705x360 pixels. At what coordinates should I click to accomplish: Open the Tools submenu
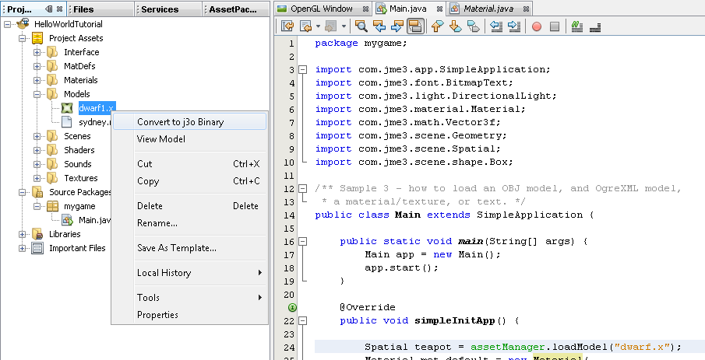point(190,297)
